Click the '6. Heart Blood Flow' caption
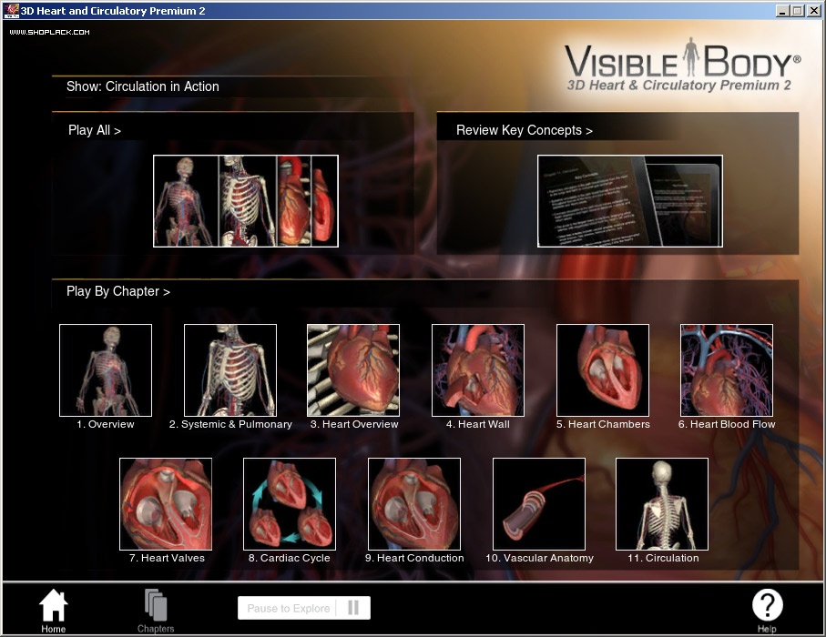Viewport: 826px width, 637px height. tap(727, 424)
